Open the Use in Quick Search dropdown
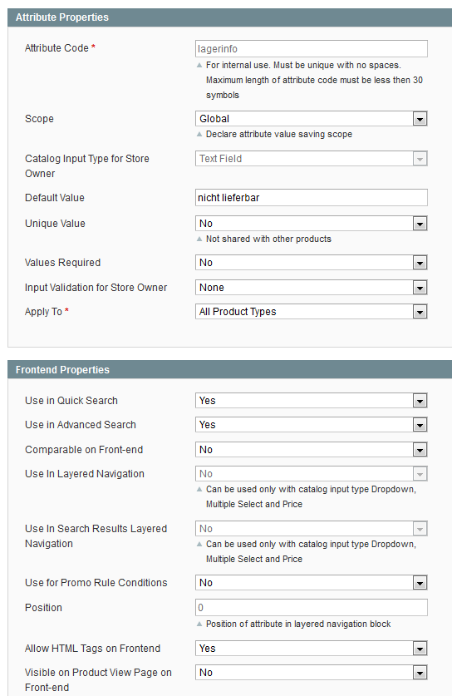The width and height of the screenshot is (452, 696). click(x=311, y=400)
